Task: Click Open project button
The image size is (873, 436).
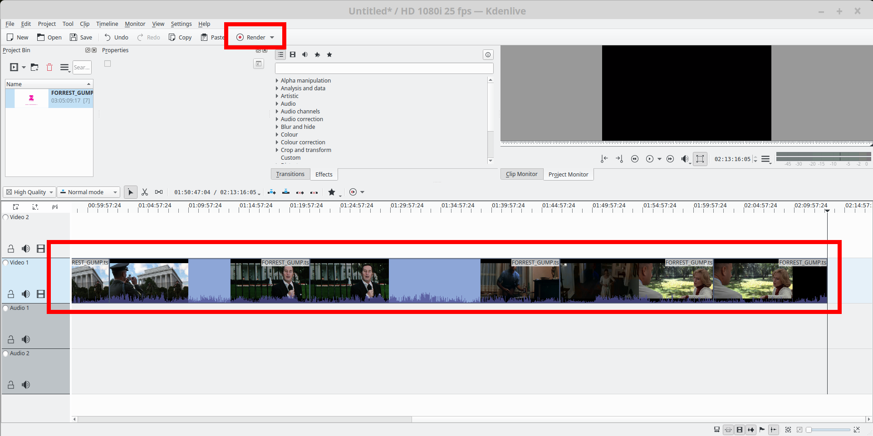Action: pyautogui.click(x=49, y=38)
